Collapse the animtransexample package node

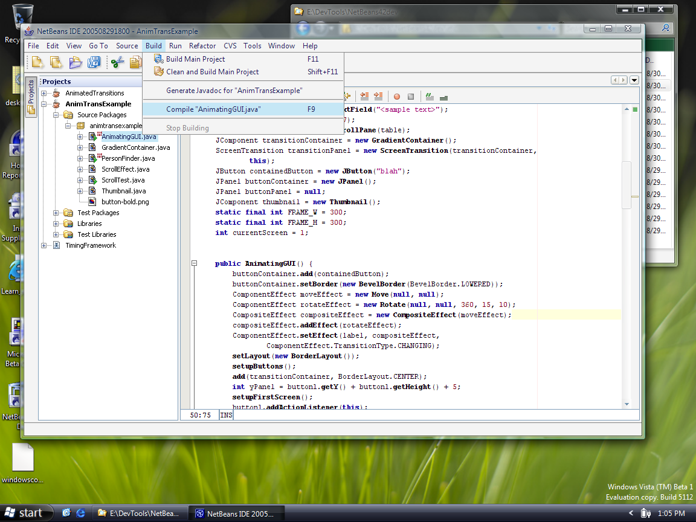pyautogui.click(x=68, y=126)
